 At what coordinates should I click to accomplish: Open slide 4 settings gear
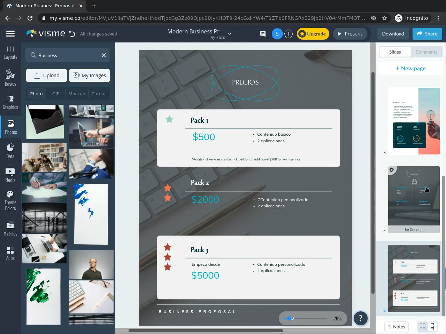point(392,170)
